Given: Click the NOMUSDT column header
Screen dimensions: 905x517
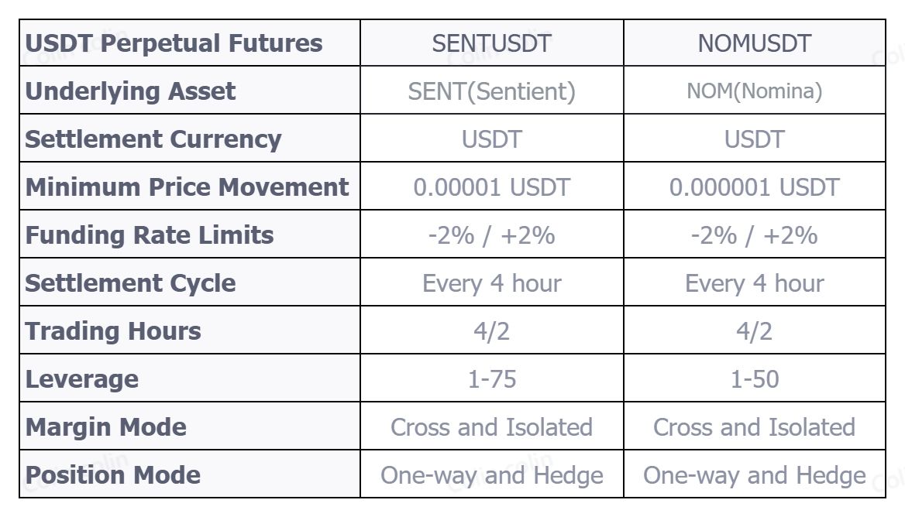Looking at the screenshot, I should click(x=754, y=43).
